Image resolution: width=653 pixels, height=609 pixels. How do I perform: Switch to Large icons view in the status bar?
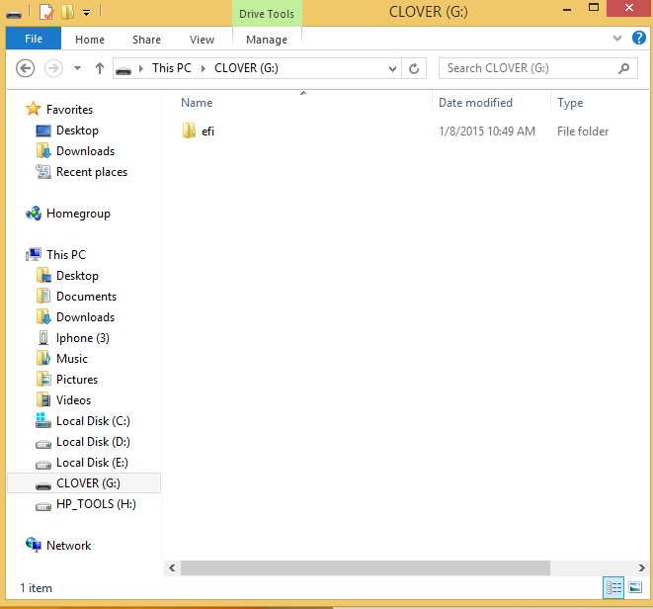tap(635, 587)
